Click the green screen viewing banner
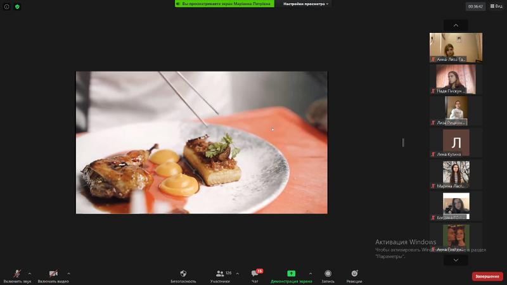Screen dimensions: 507x285 tap(224, 4)
